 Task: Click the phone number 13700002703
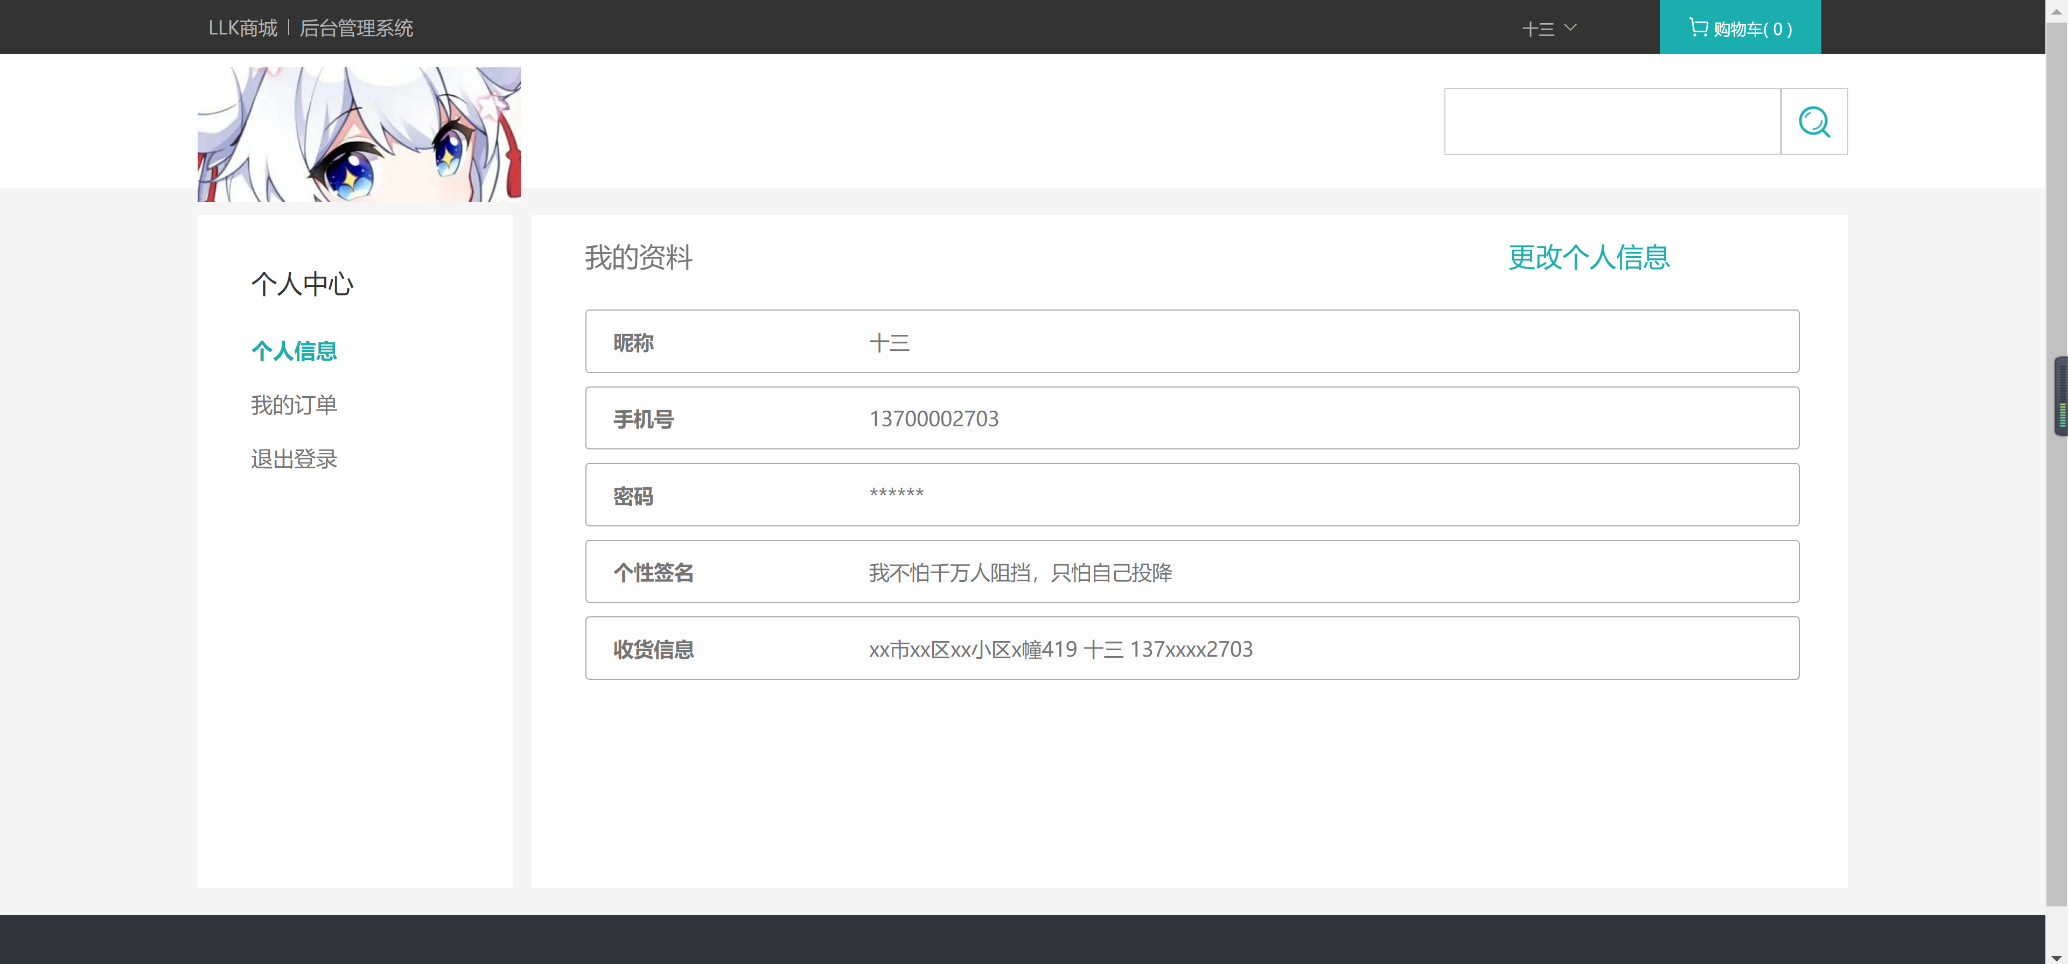pyautogui.click(x=934, y=419)
